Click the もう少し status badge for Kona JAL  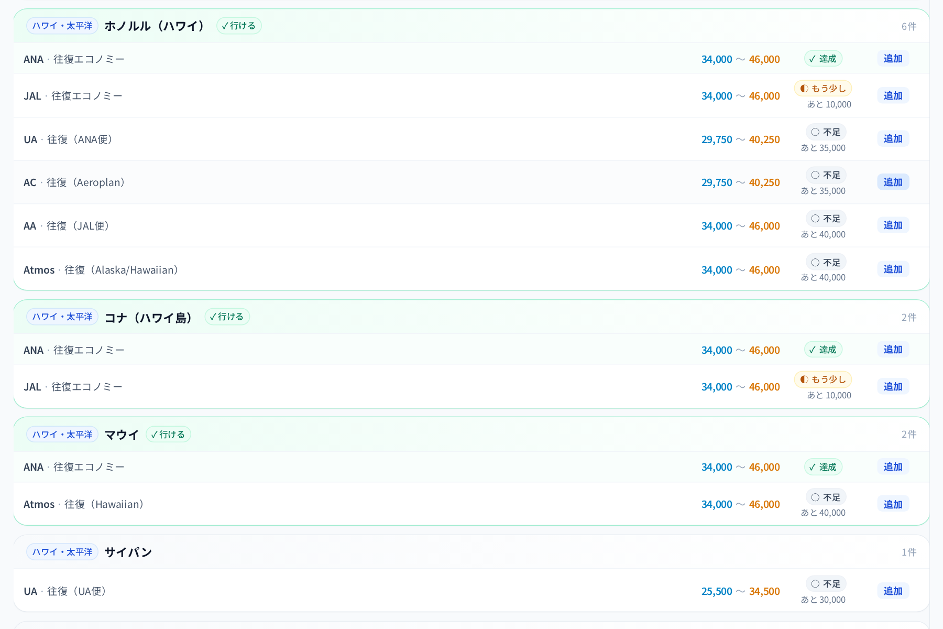[823, 379]
